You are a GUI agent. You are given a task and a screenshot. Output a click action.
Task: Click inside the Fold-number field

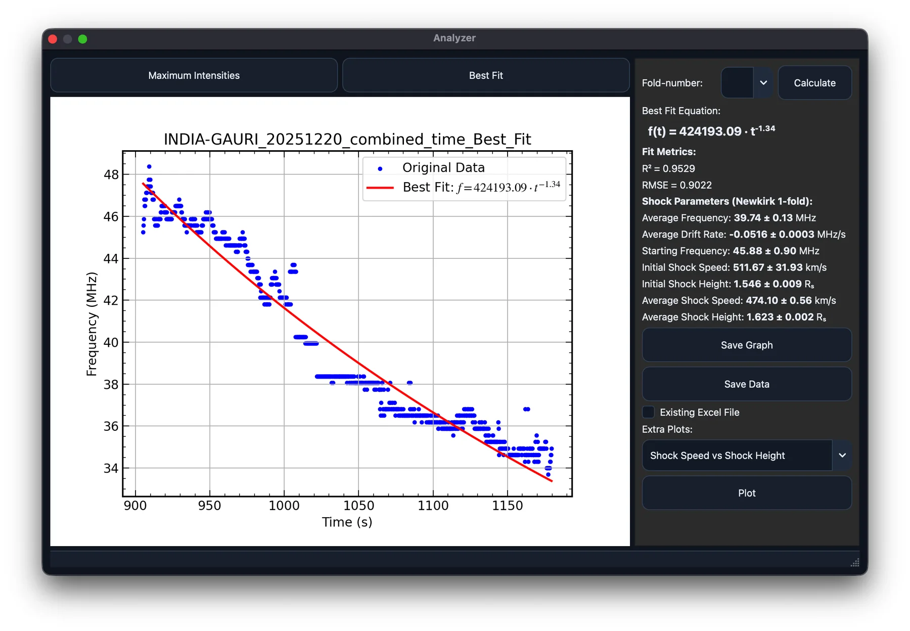737,83
